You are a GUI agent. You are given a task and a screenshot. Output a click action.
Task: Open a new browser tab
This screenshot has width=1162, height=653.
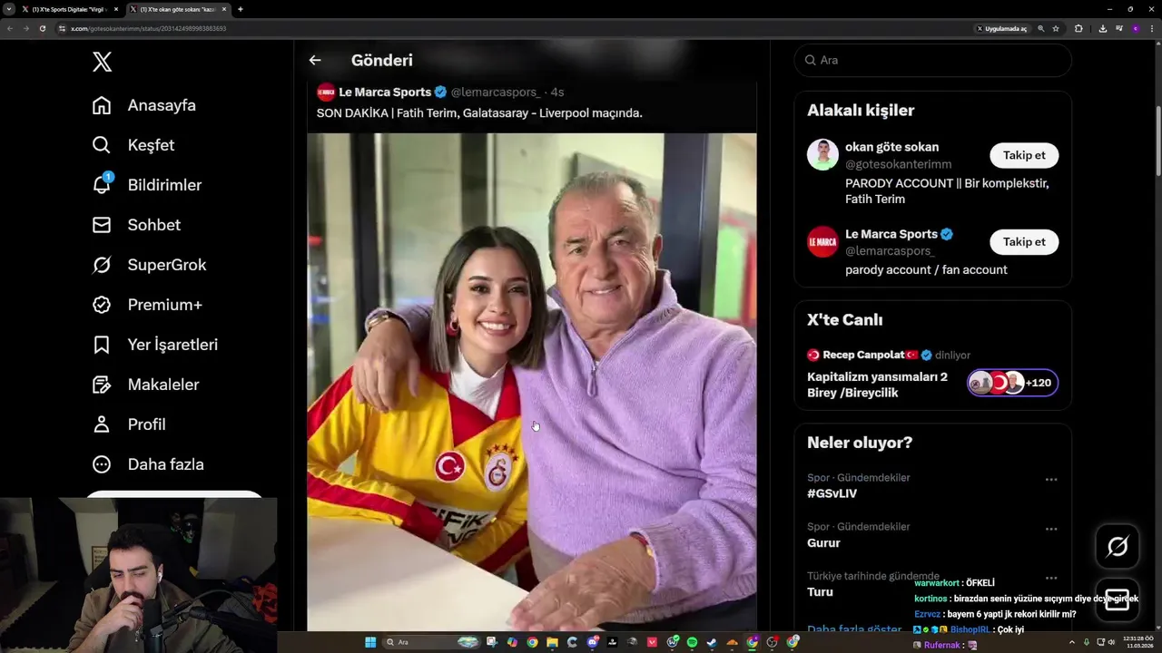tap(240, 9)
